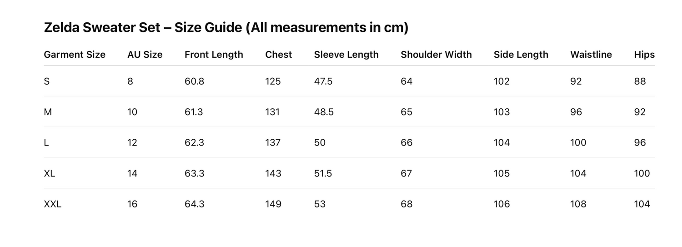
Task: Click the Shoulder Width column header
Action: pyautogui.click(x=436, y=55)
